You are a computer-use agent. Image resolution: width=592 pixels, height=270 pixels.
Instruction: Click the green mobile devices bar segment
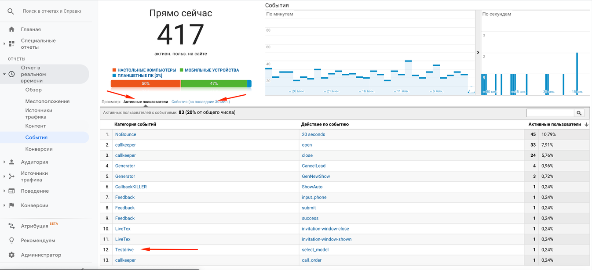click(214, 83)
